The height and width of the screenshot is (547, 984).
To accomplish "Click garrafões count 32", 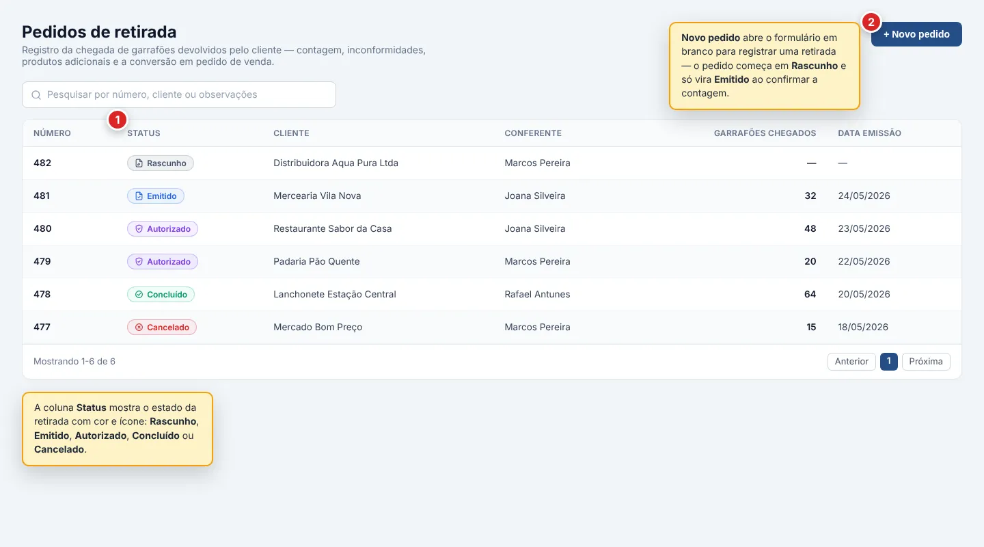I will [x=810, y=196].
